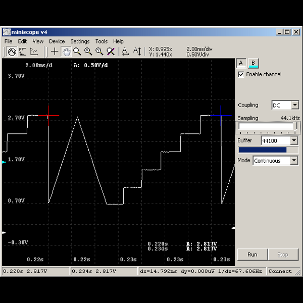Click the -0.30V axis label
Screen dimensions: 303x303
[18, 242]
